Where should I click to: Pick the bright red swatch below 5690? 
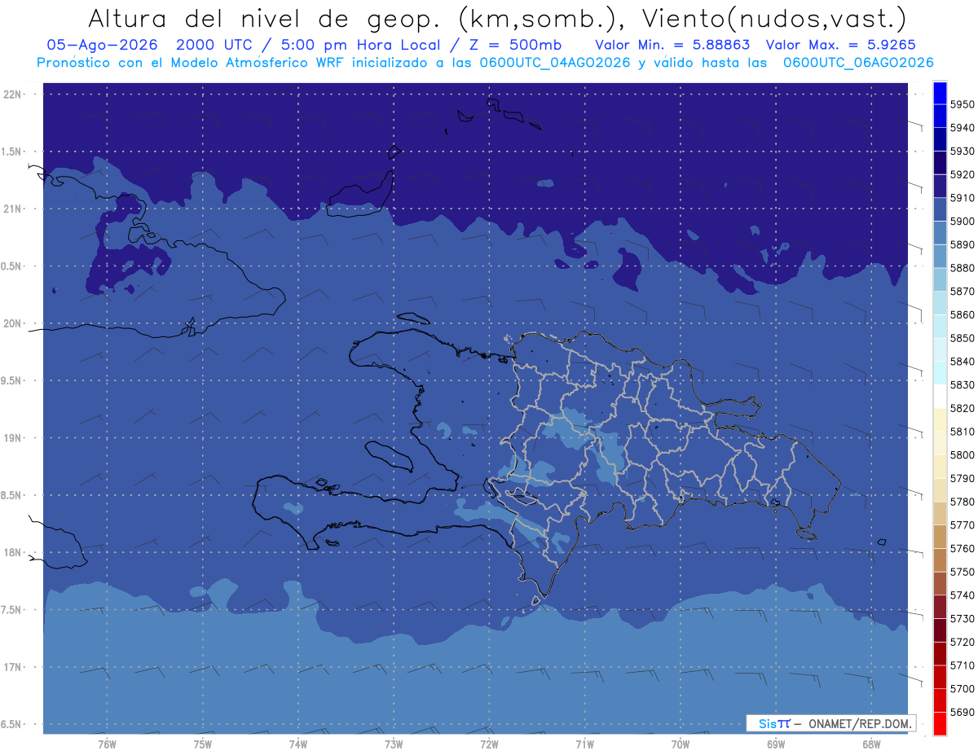(x=940, y=723)
